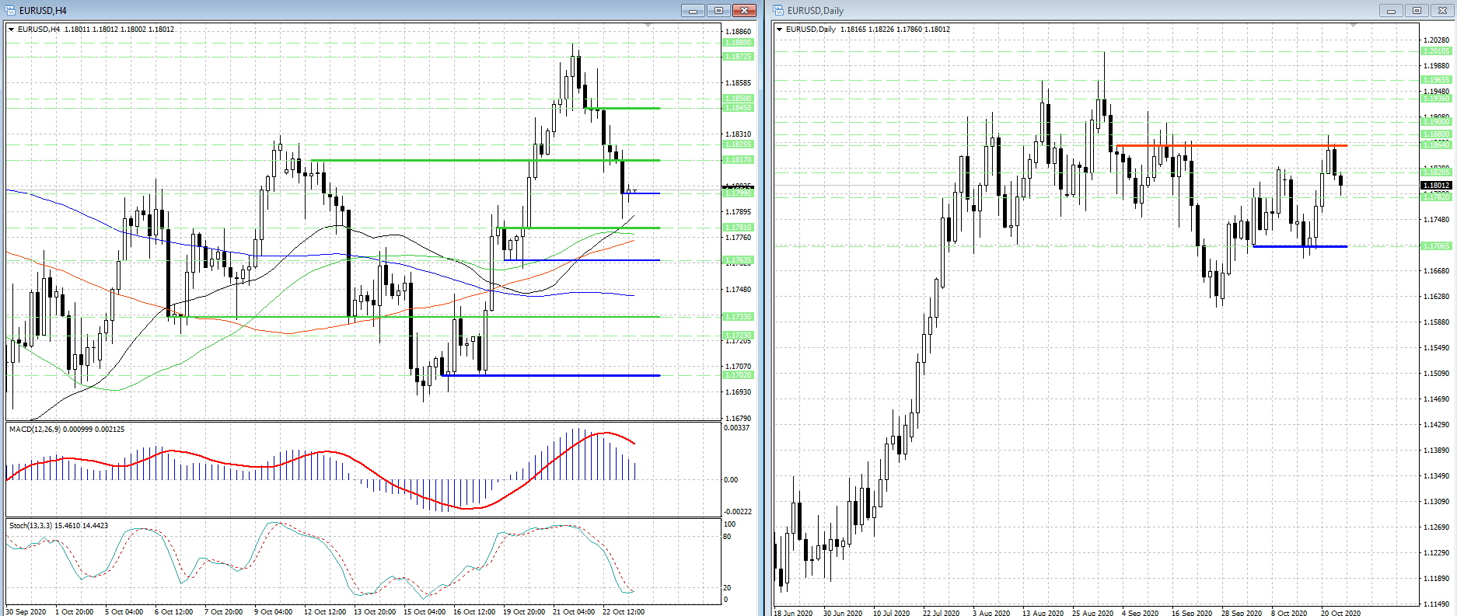Click the 1.17020 green price label on H4
Image resolution: width=1457 pixels, height=616 pixels.
coord(738,375)
